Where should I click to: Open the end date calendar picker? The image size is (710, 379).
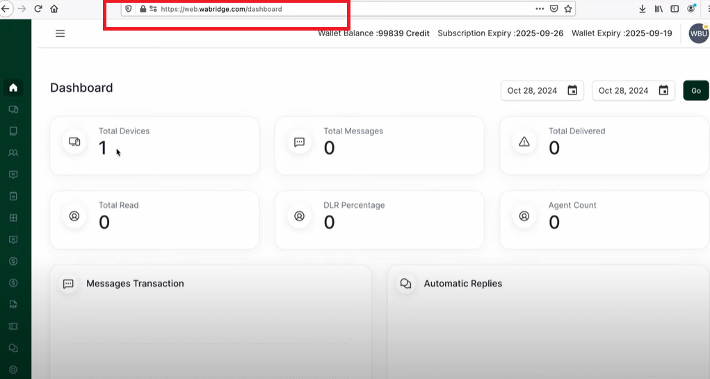[663, 90]
